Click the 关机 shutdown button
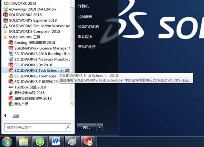Screen dimensions: 204x147 [86, 127]
